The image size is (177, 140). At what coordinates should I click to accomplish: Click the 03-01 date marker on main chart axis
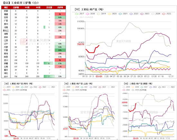pyautogui.click(x=99, y=76)
